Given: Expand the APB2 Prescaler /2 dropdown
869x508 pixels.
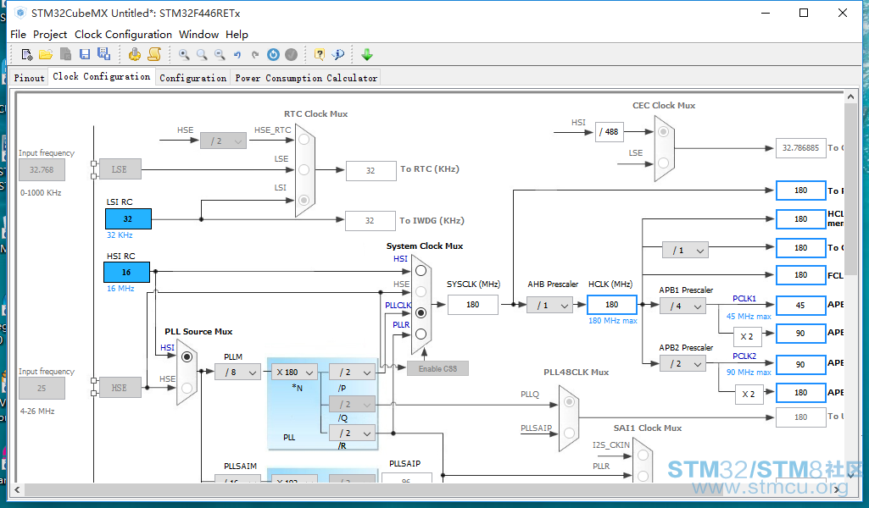Looking at the screenshot, I should coord(683,363).
